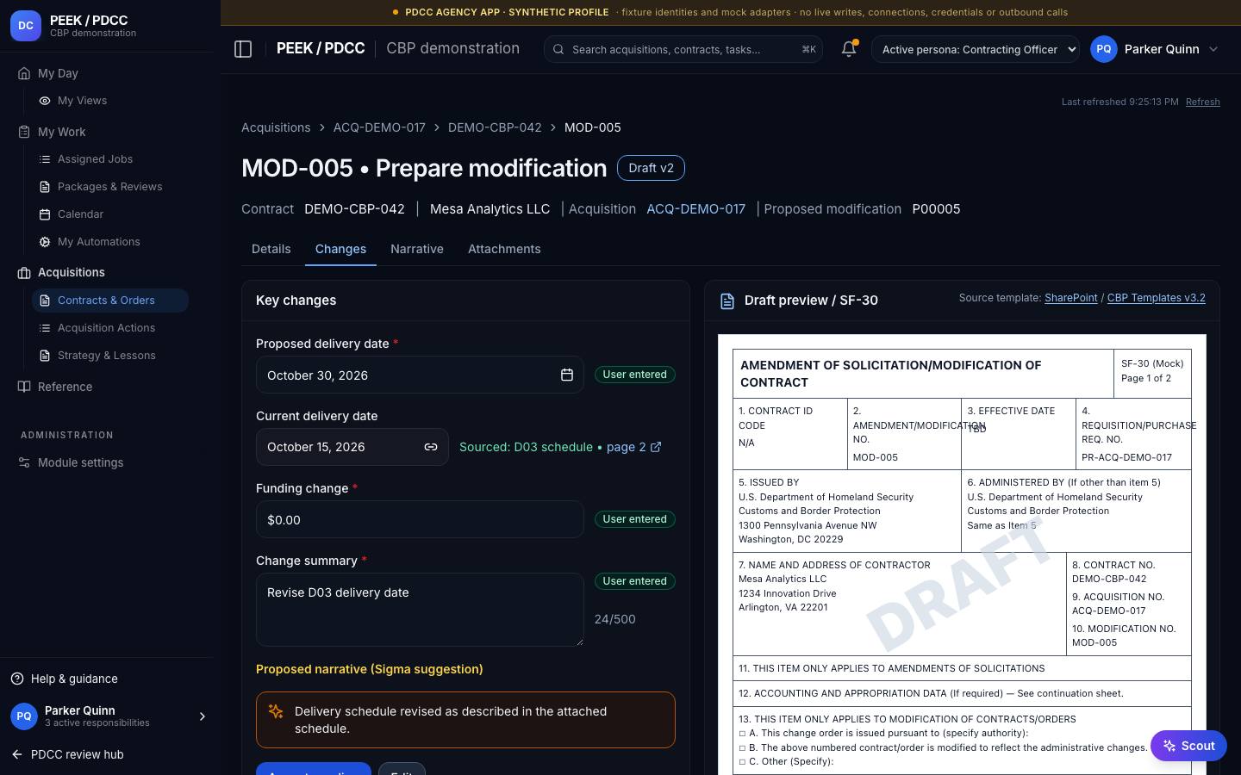
Task: Click the Draft v2 badge
Action: pos(651,168)
